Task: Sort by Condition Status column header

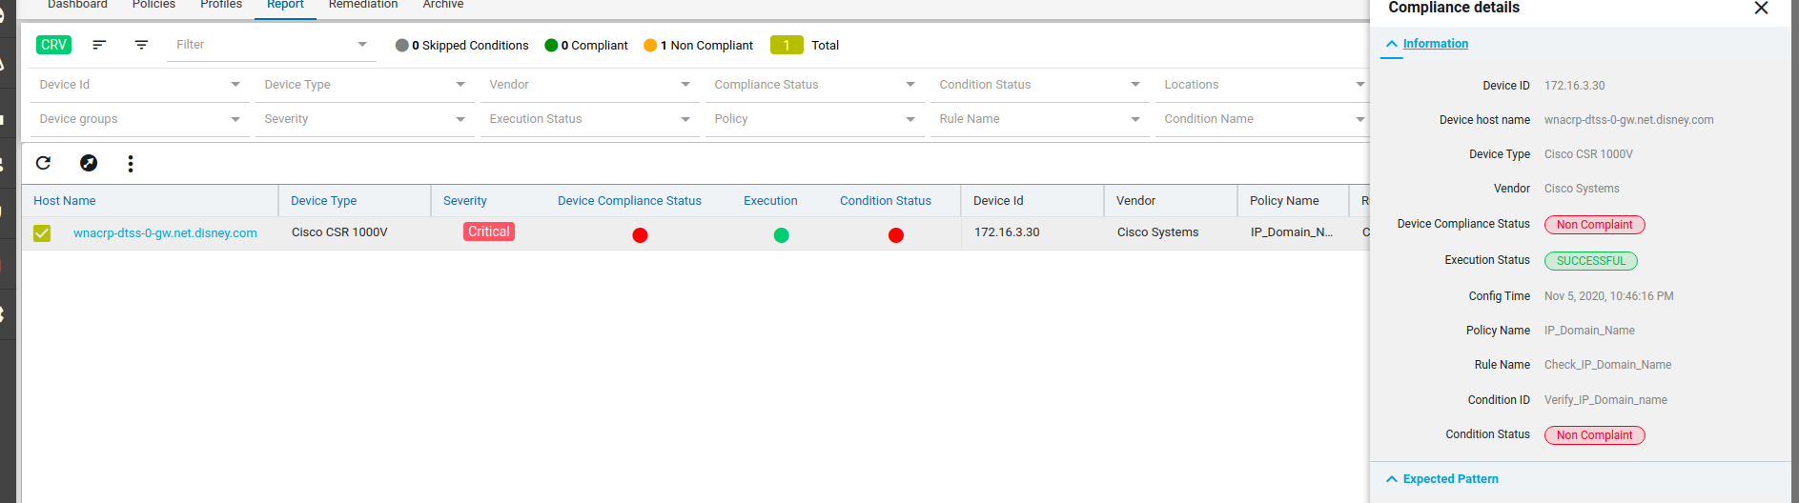Action: [x=886, y=201]
